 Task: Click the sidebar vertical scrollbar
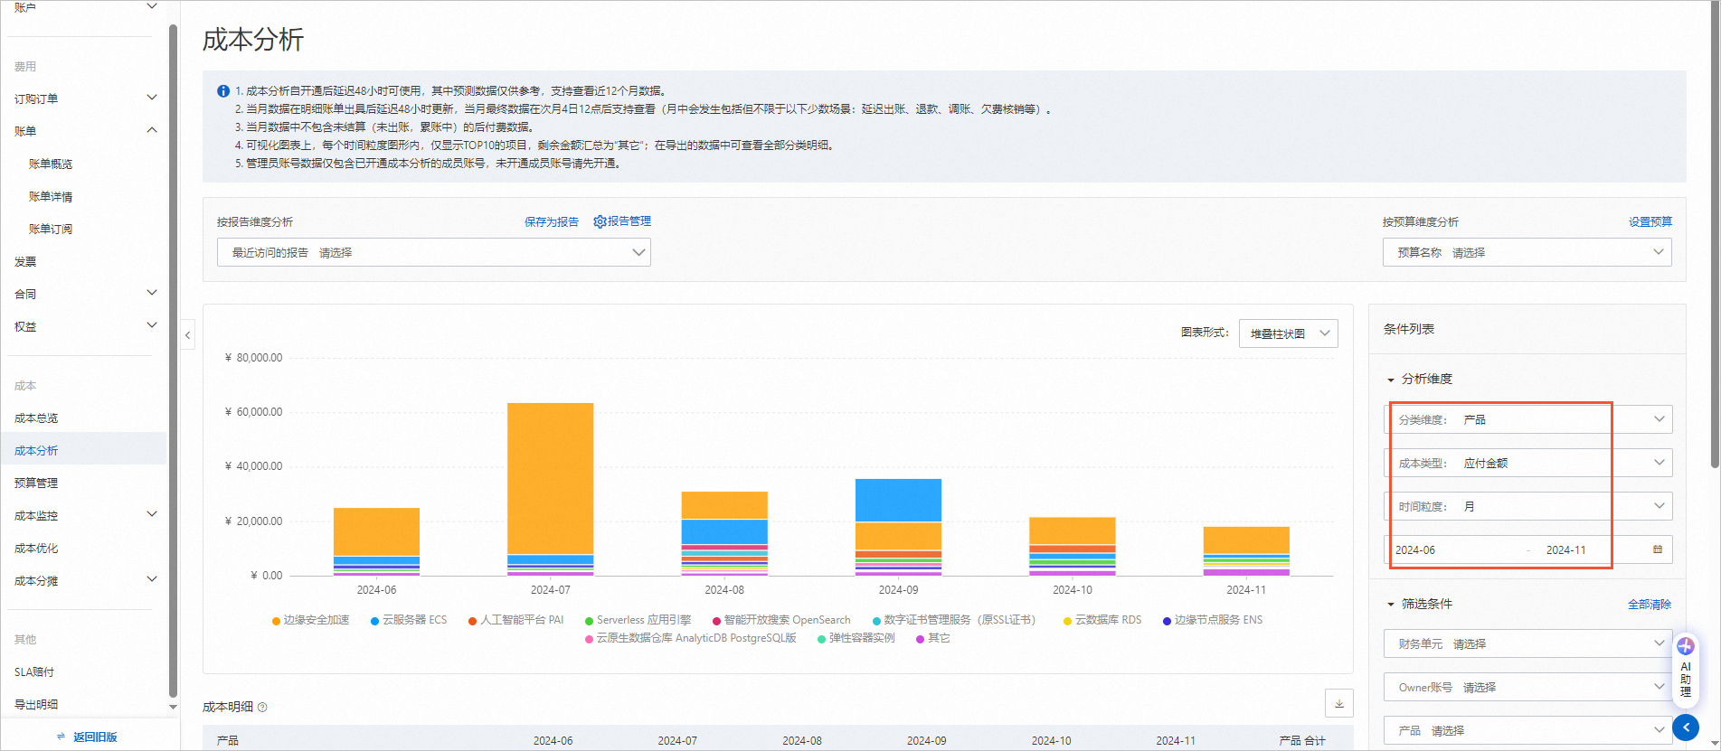[x=173, y=361]
